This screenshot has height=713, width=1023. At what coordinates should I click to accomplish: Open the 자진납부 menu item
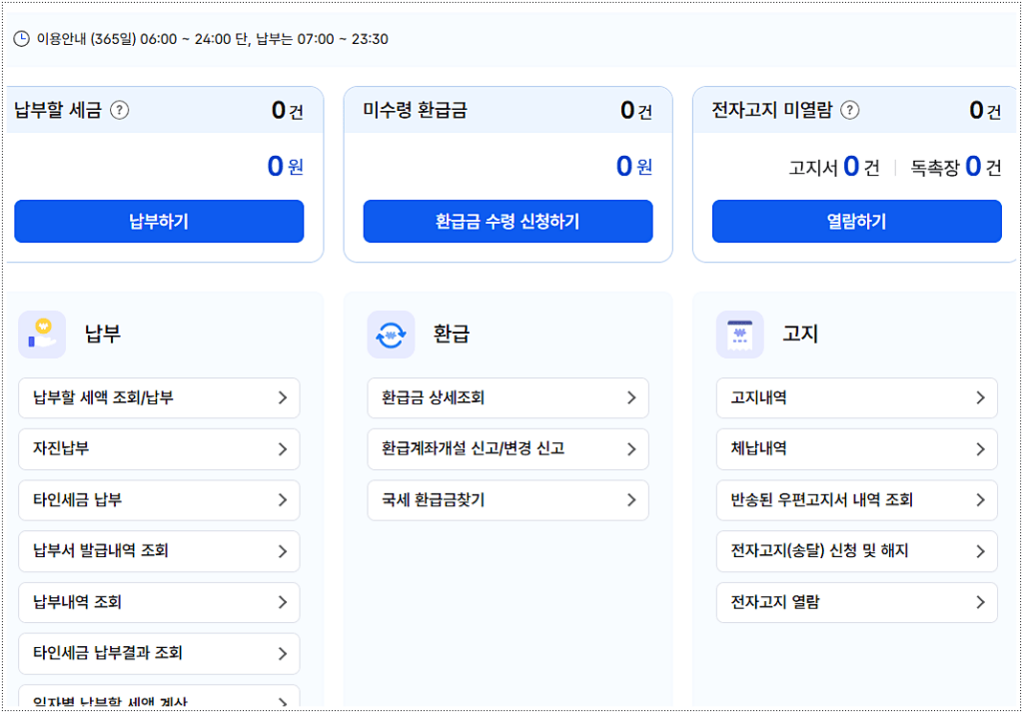[159, 448]
